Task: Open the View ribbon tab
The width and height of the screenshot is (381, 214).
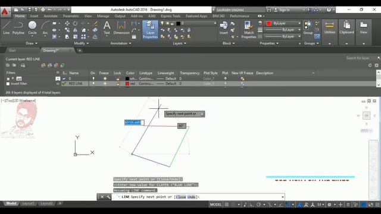Action: pos(88,16)
